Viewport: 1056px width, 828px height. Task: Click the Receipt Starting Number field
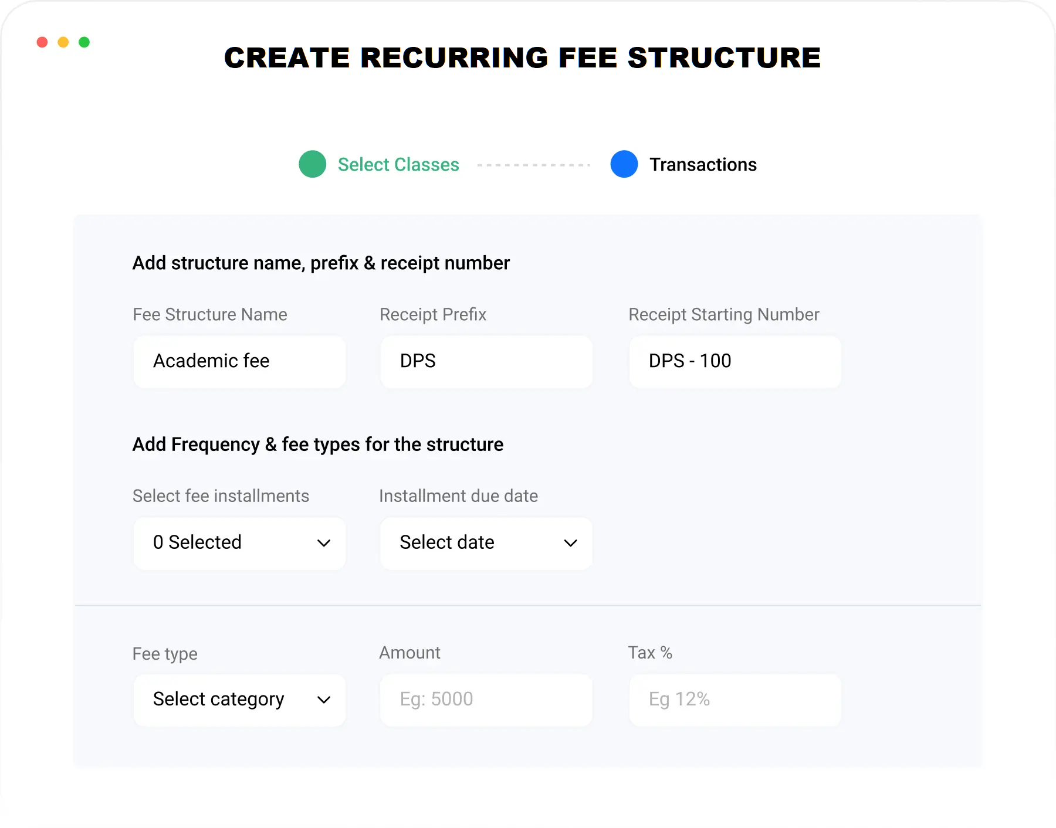tap(735, 361)
